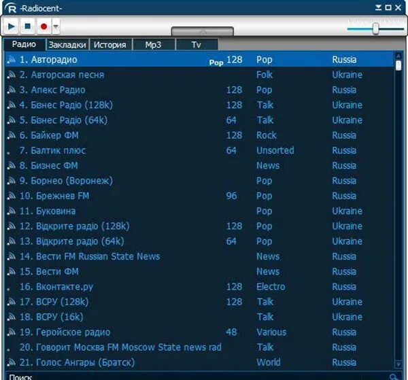The image size is (408, 380).
Task: Click the stream icon next to Апекс Радио
Action: coord(11,90)
